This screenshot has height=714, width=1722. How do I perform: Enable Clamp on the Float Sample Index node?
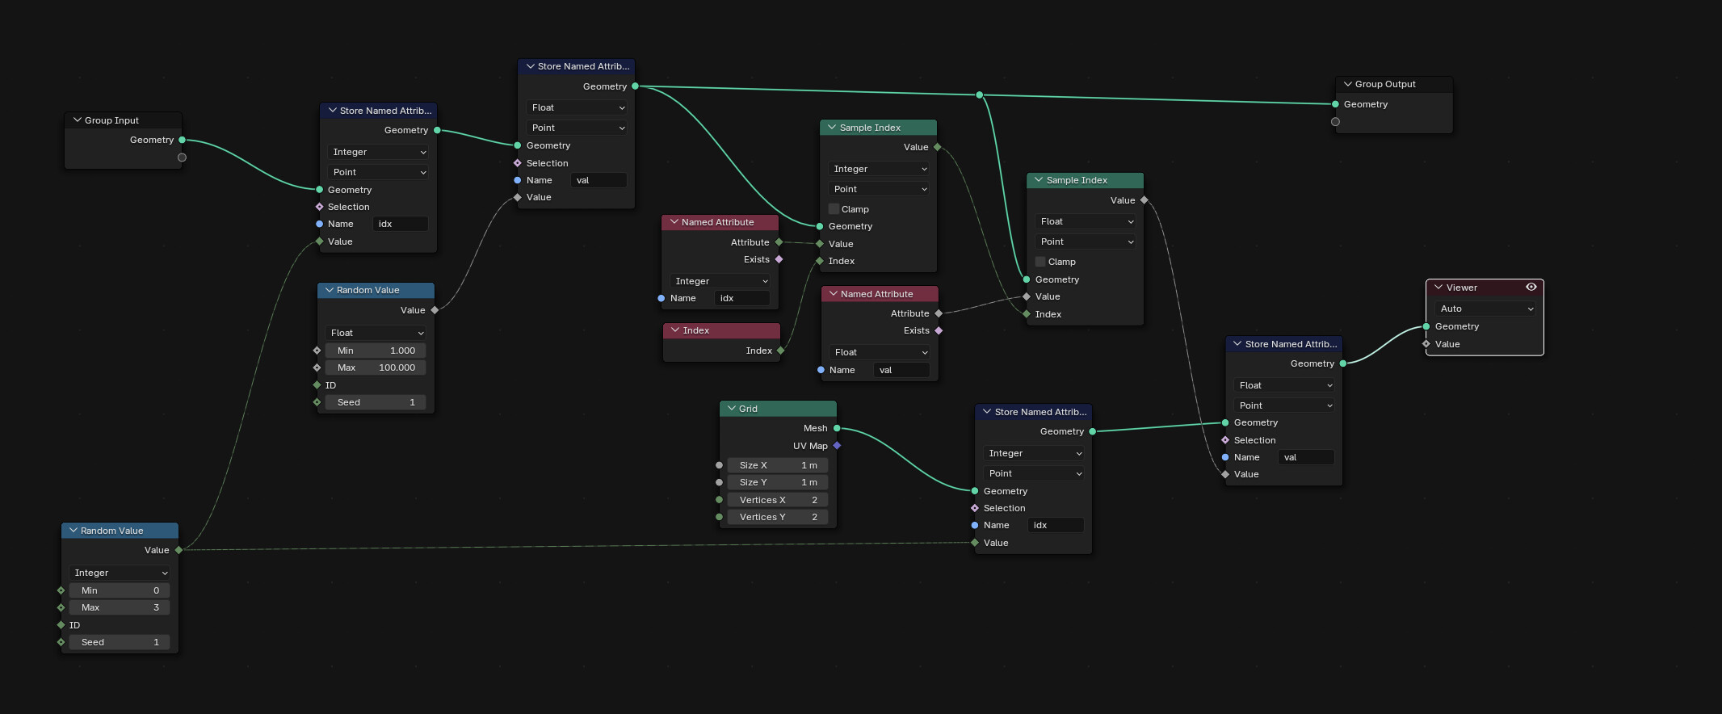click(x=1040, y=262)
